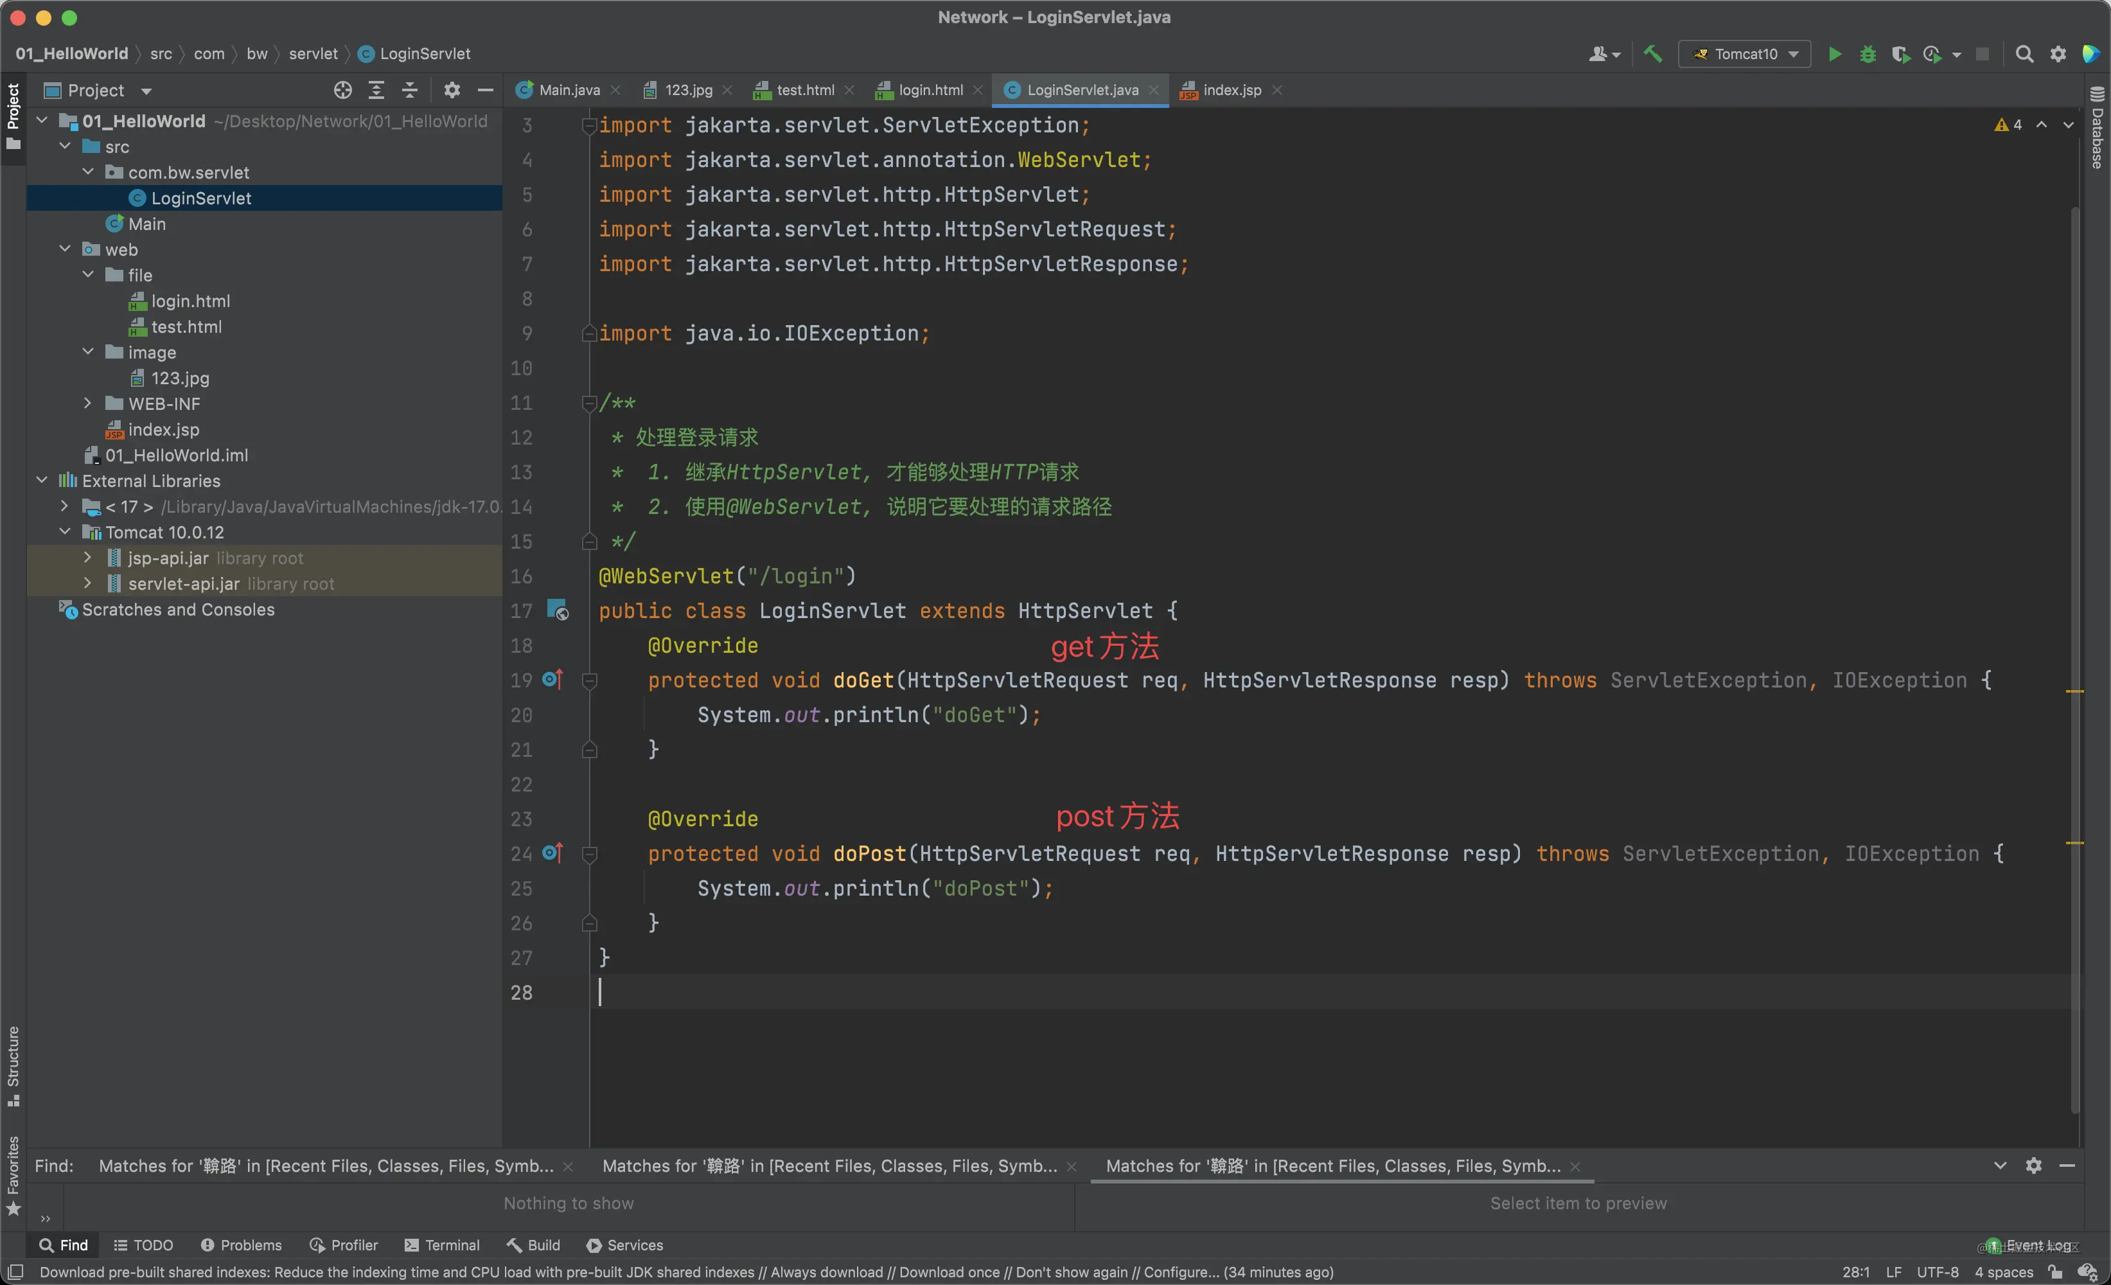Select Main class in project tree
The width and height of the screenshot is (2111, 1285).
[146, 224]
